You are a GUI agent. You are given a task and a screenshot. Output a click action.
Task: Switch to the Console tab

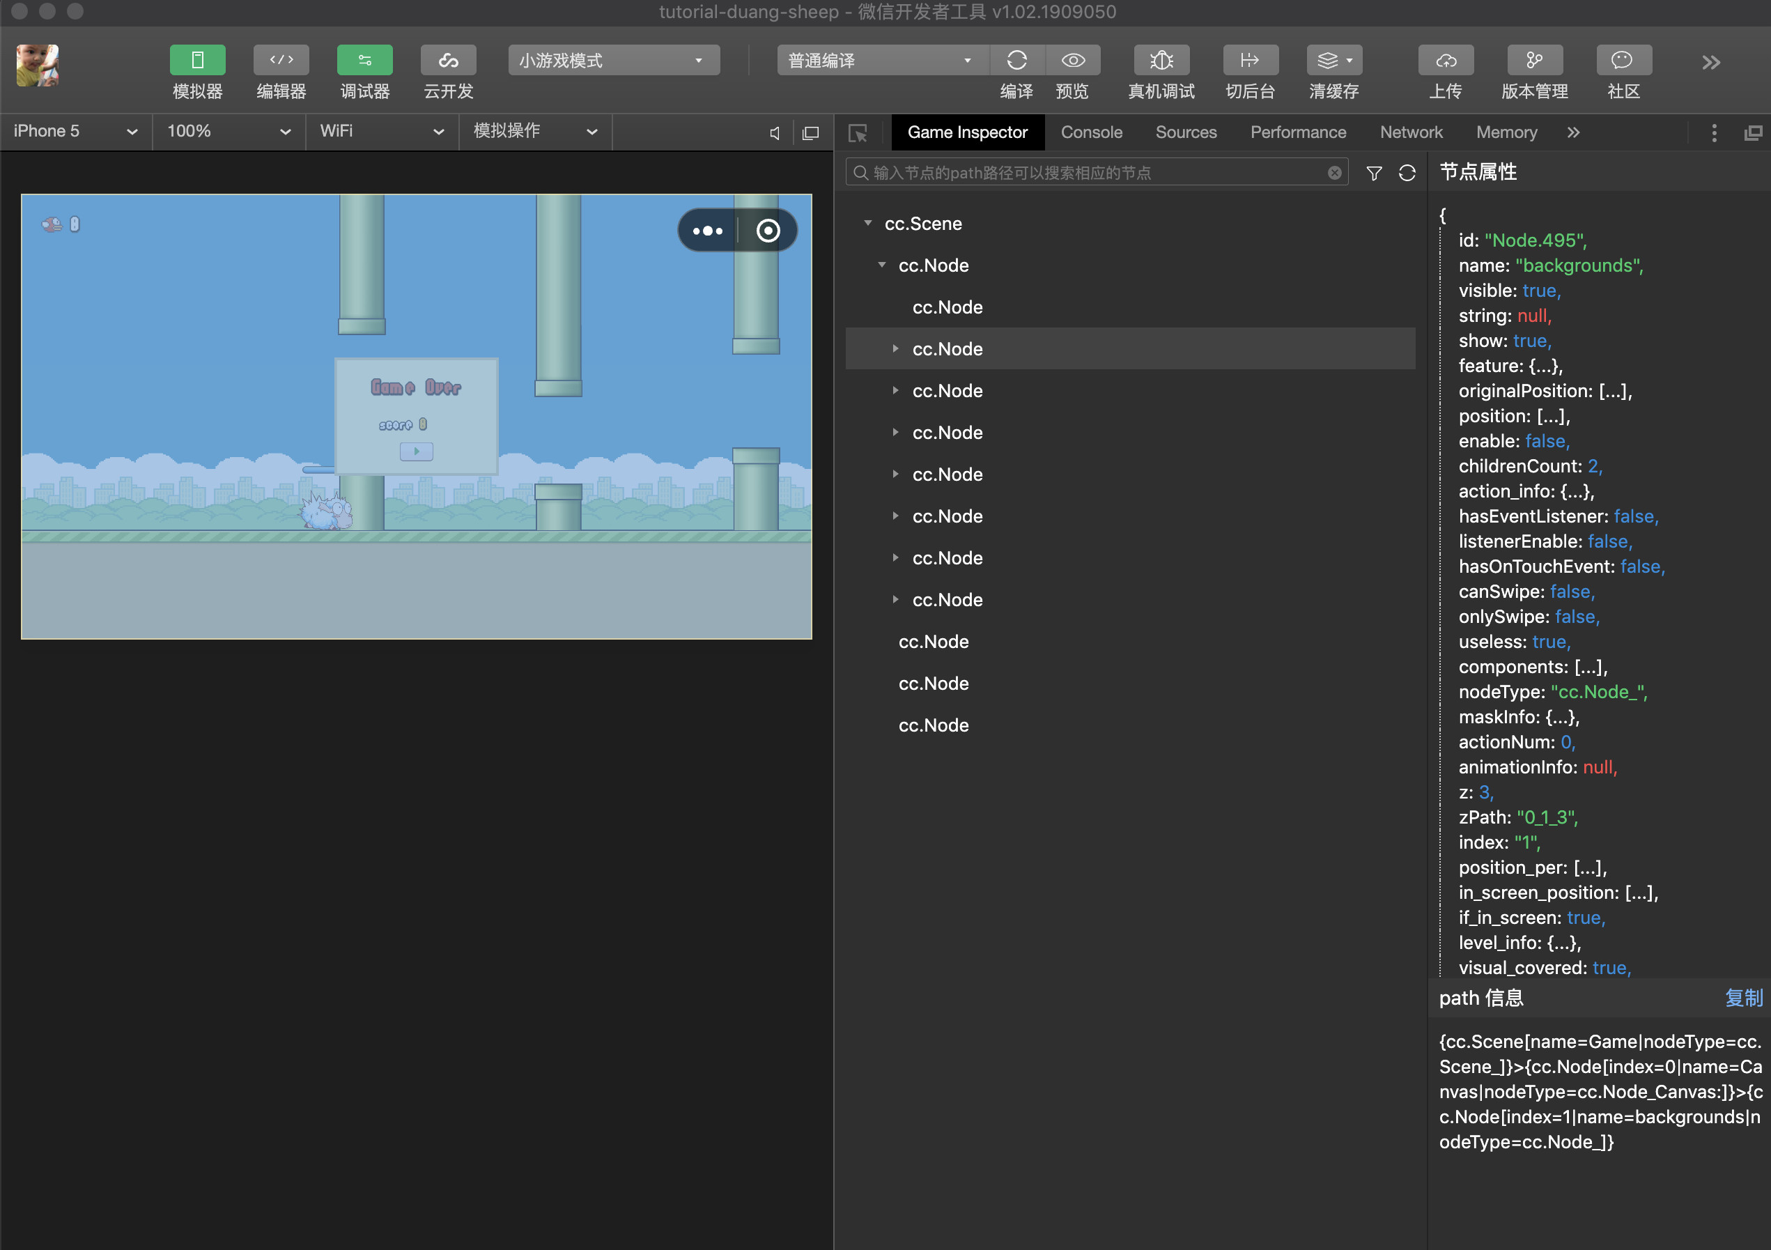(1092, 132)
